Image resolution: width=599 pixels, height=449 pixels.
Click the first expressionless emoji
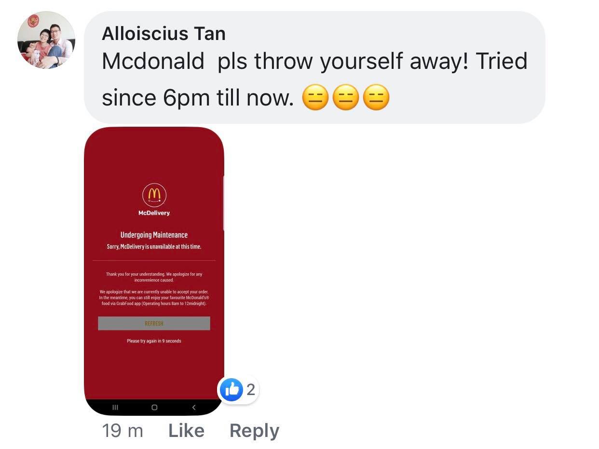315,97
